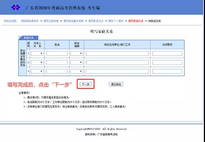Open row 1 relationship dropdown
This screenshot has width=205, height=142.
(x=37, y=53)
